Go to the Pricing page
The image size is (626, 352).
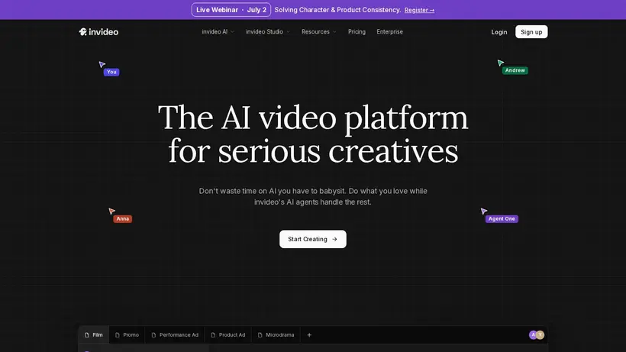pos(357,32)
